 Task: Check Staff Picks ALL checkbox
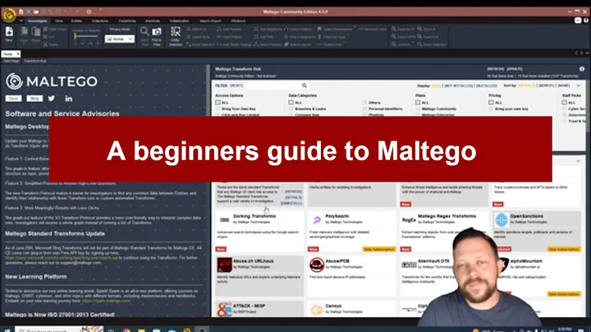pos(564,102)
